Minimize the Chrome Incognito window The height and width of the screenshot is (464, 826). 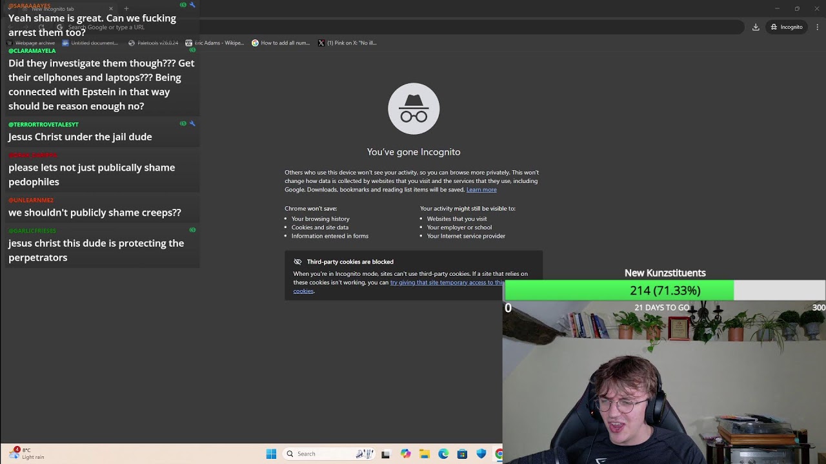pyautogui.click(x=777, y=9)
